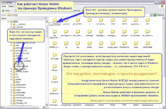Viewport: 166px width, 109px height.
Task: Click folder tree scrollbar down arrow
Action: pyautogui.click(x=46, y=105)
